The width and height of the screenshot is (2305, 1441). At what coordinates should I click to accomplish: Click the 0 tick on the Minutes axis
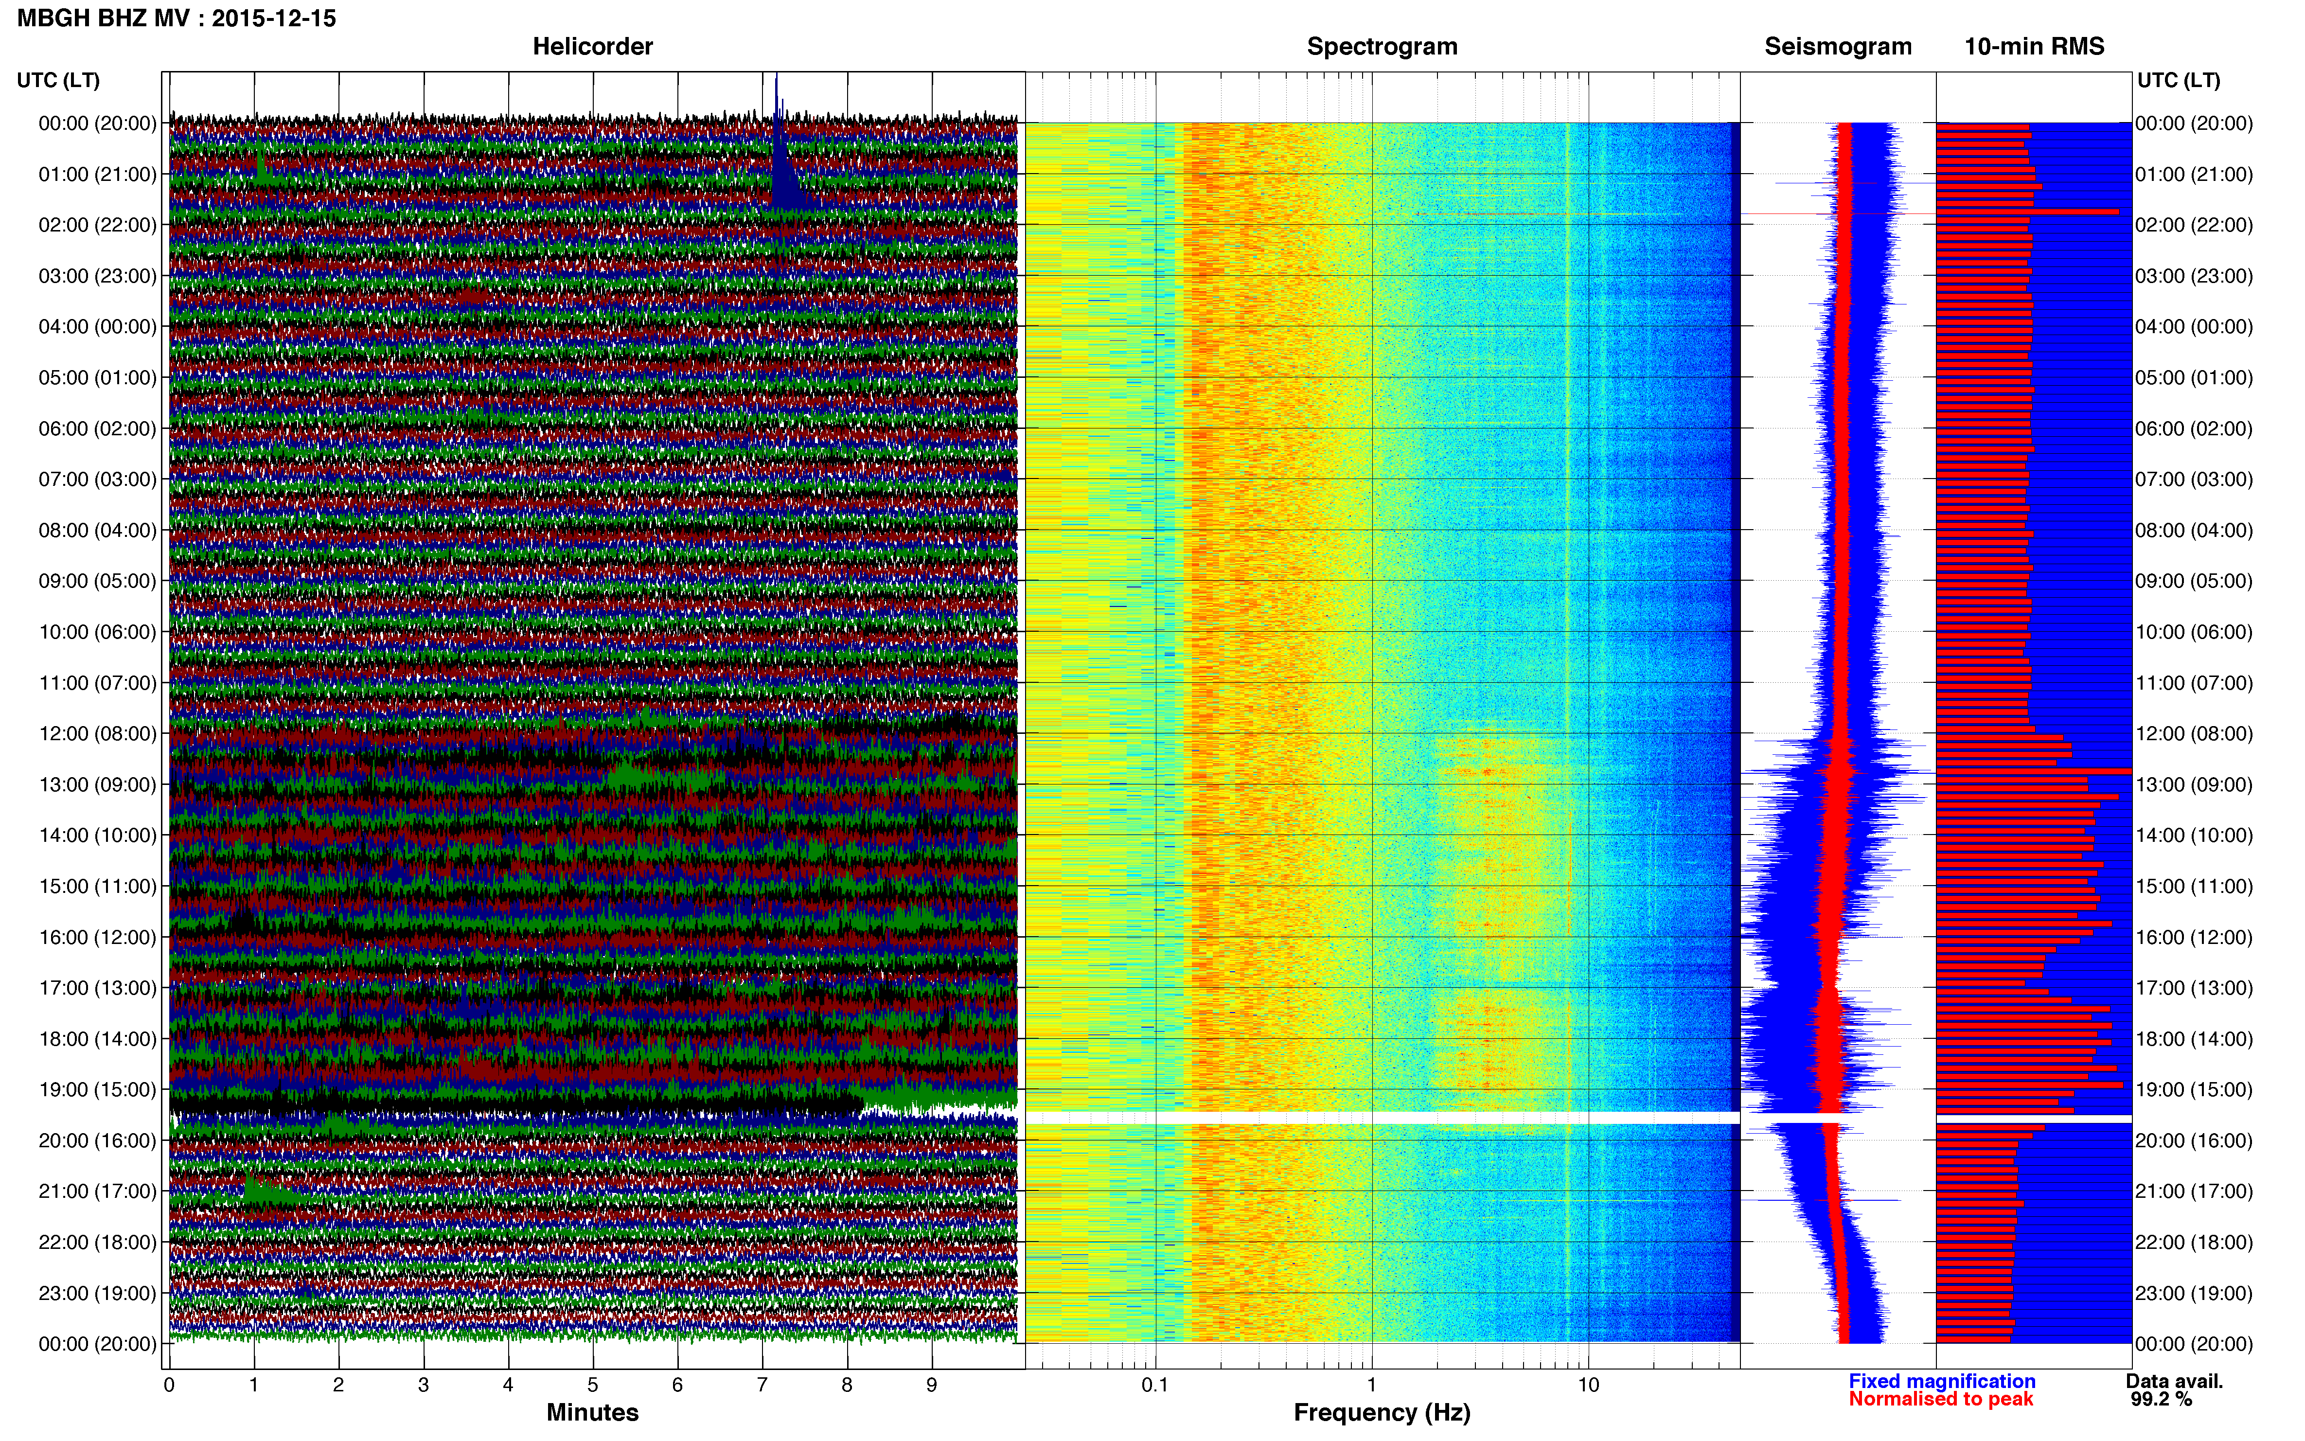170,1385
